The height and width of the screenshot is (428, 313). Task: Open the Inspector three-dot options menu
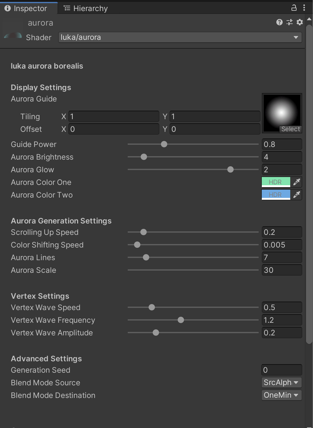click(x=304, y=8)
